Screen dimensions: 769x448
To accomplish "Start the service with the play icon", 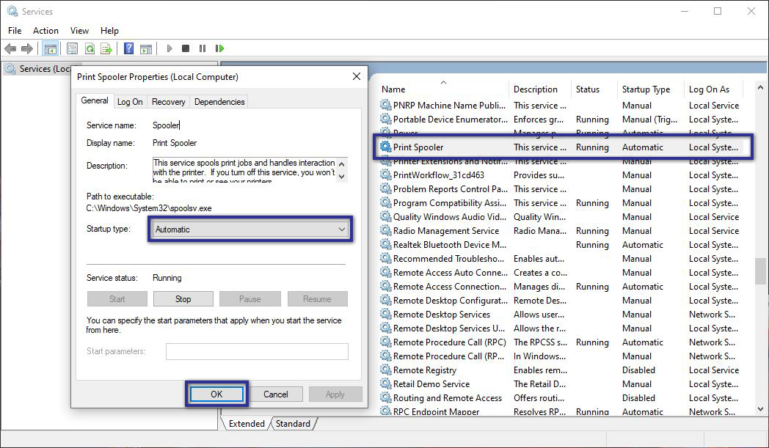I will [169, 48].
